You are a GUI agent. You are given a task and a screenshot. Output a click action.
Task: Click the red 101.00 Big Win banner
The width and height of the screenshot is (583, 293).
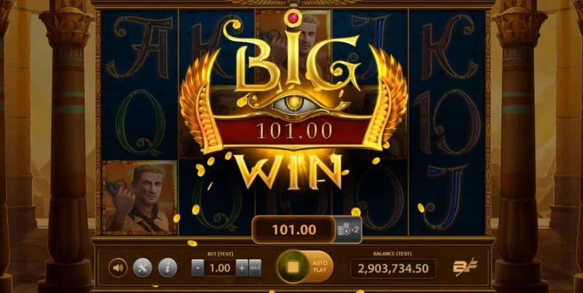tap(293, 131)
